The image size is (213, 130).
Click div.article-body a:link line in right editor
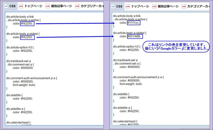pos(127,16)
